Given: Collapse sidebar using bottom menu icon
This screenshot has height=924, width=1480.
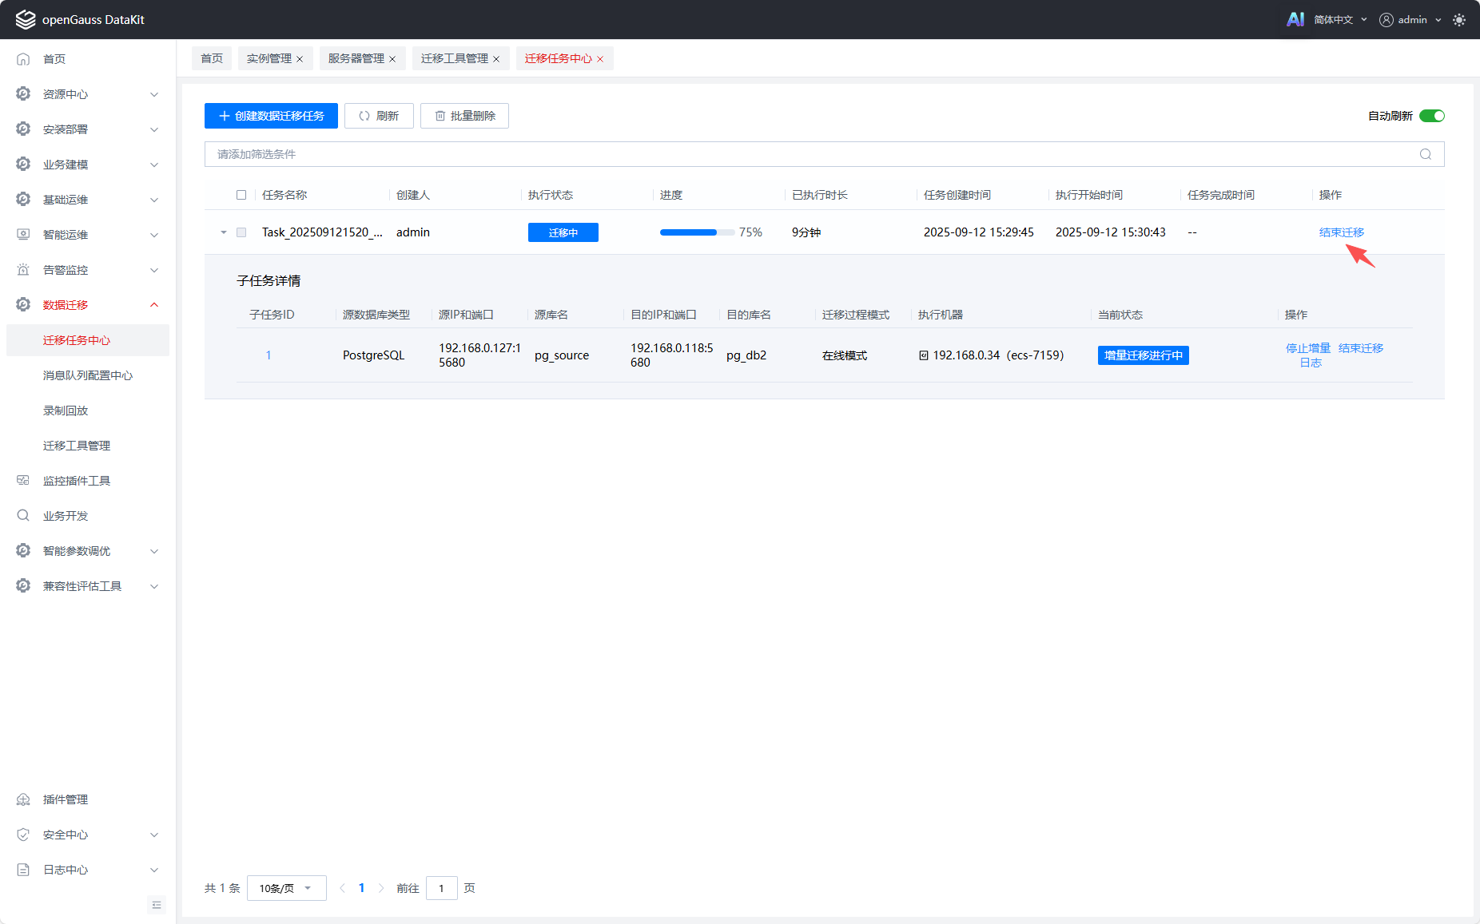Looking at the screenshot, I should tap(157, 905).
